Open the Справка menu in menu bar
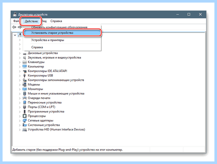 (56, 21)
